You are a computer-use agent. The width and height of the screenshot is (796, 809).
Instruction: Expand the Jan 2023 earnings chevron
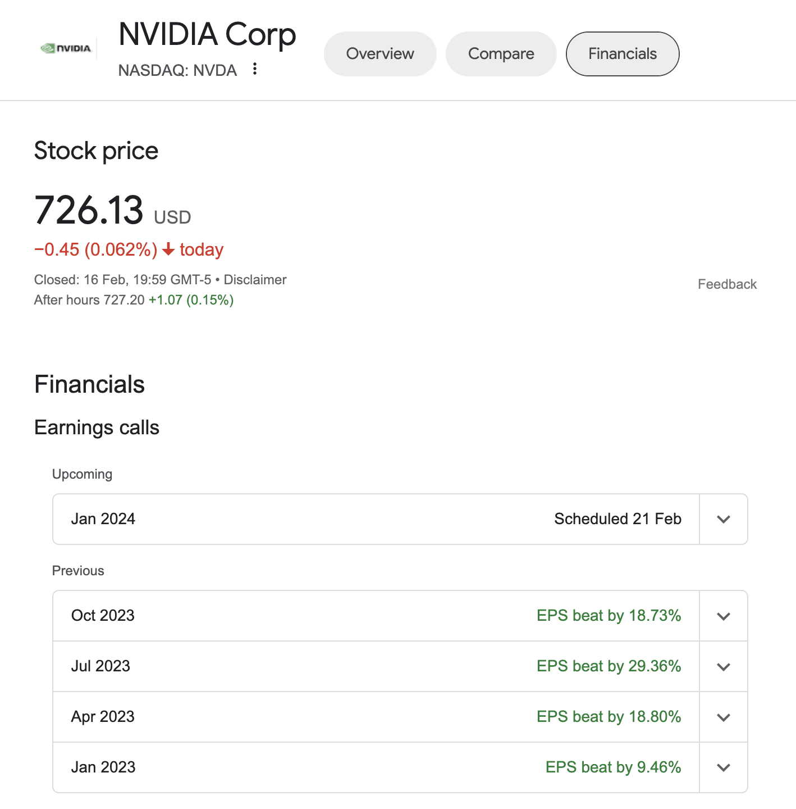(724, 767)
